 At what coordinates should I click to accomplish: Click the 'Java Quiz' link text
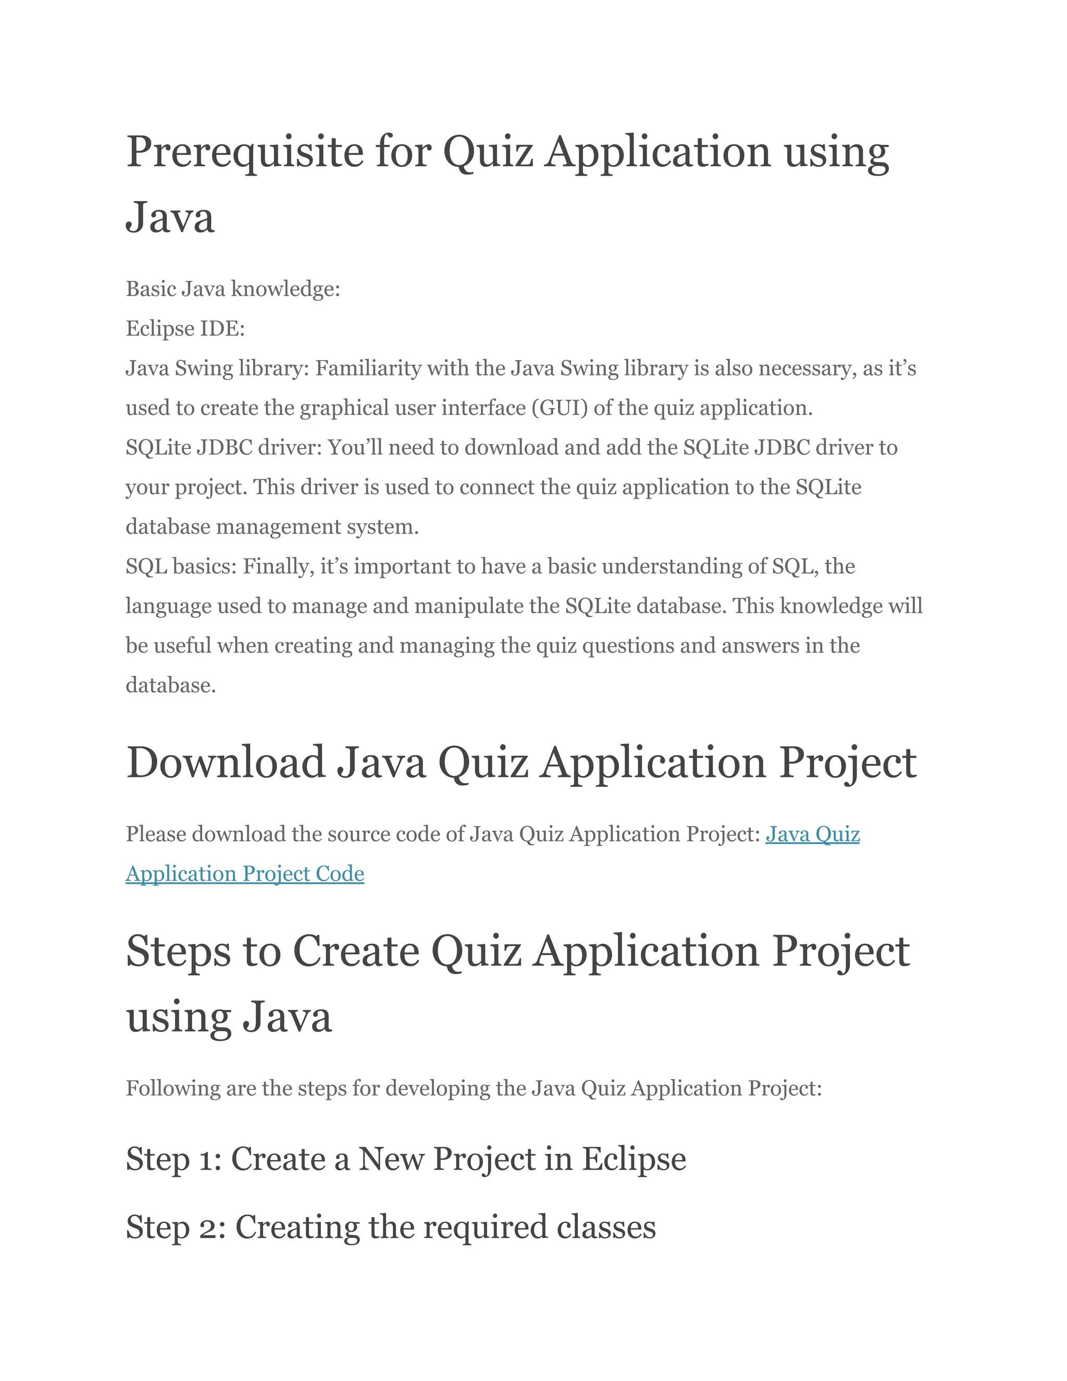(812, 834)
